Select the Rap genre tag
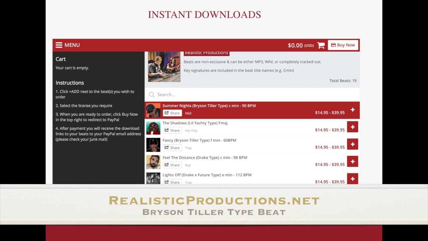This screenshot has width=428, height=241. (x=188, y=165)
